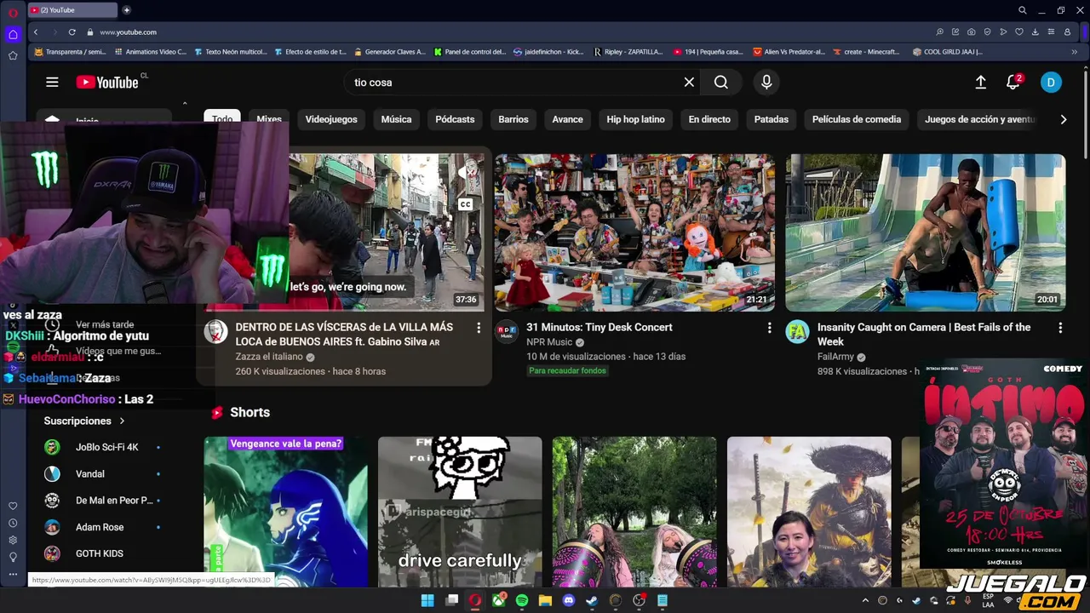Open 'COOL GIRLD JAAJ' bookmark

[947, 52]
